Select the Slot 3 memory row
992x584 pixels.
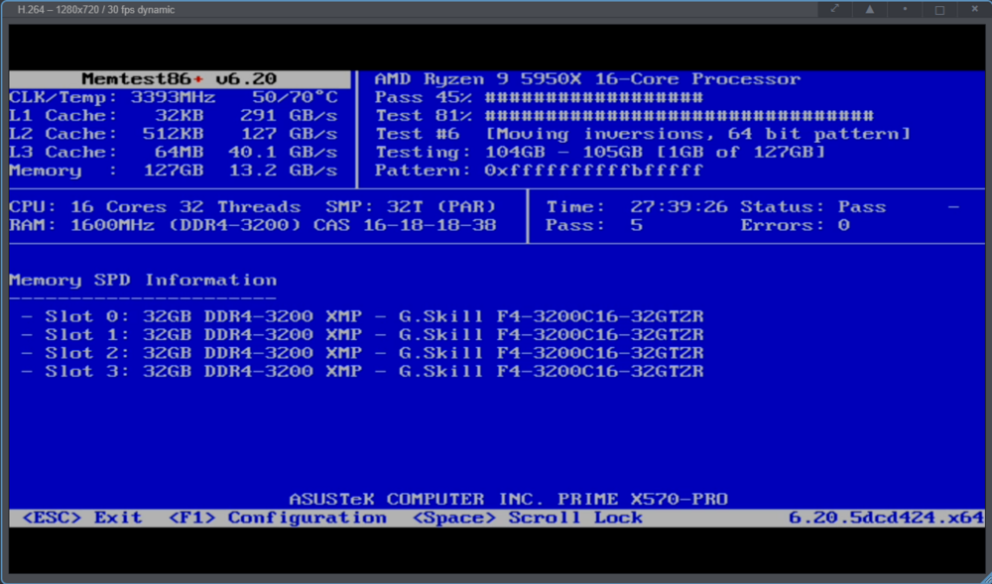point(362,372)
